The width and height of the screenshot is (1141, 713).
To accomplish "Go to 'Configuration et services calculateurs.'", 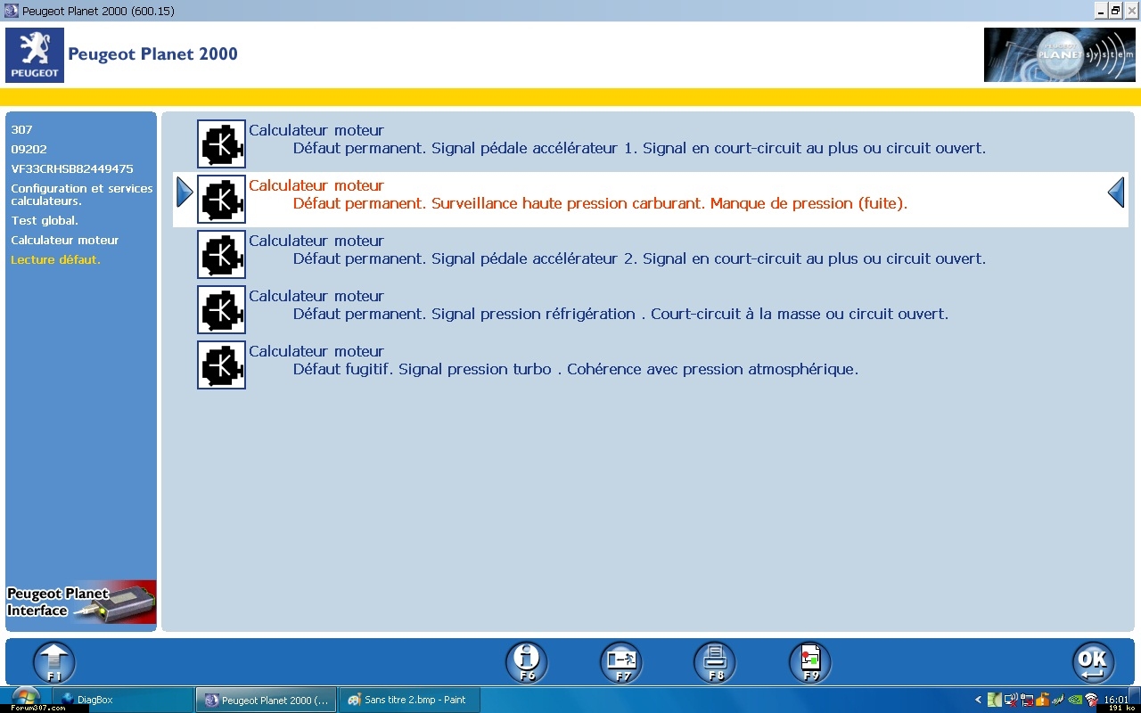I will coord(82,194).
